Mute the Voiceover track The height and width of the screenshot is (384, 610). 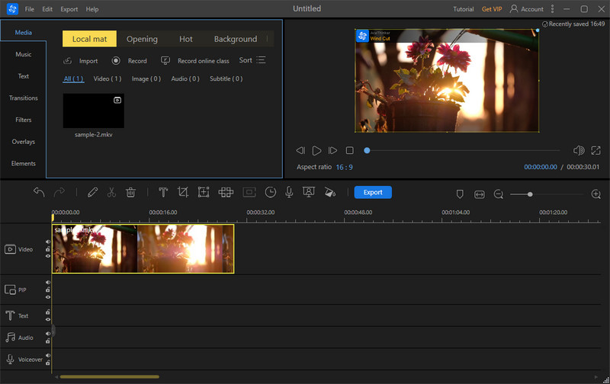(x=48, y=355)
